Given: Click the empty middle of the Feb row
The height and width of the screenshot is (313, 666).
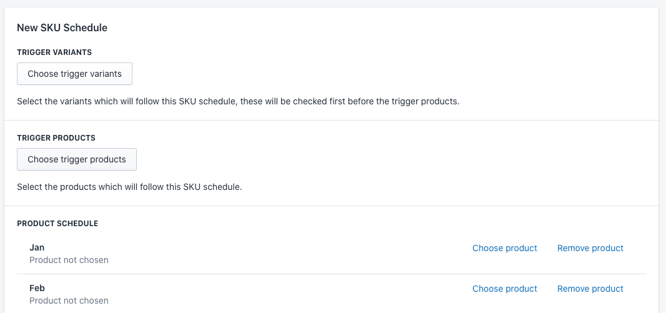Looking at the screenshot, I should [x=281, y=294].
